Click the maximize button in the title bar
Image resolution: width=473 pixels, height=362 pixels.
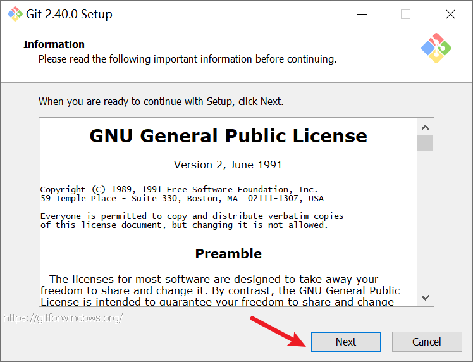point(405,14)
